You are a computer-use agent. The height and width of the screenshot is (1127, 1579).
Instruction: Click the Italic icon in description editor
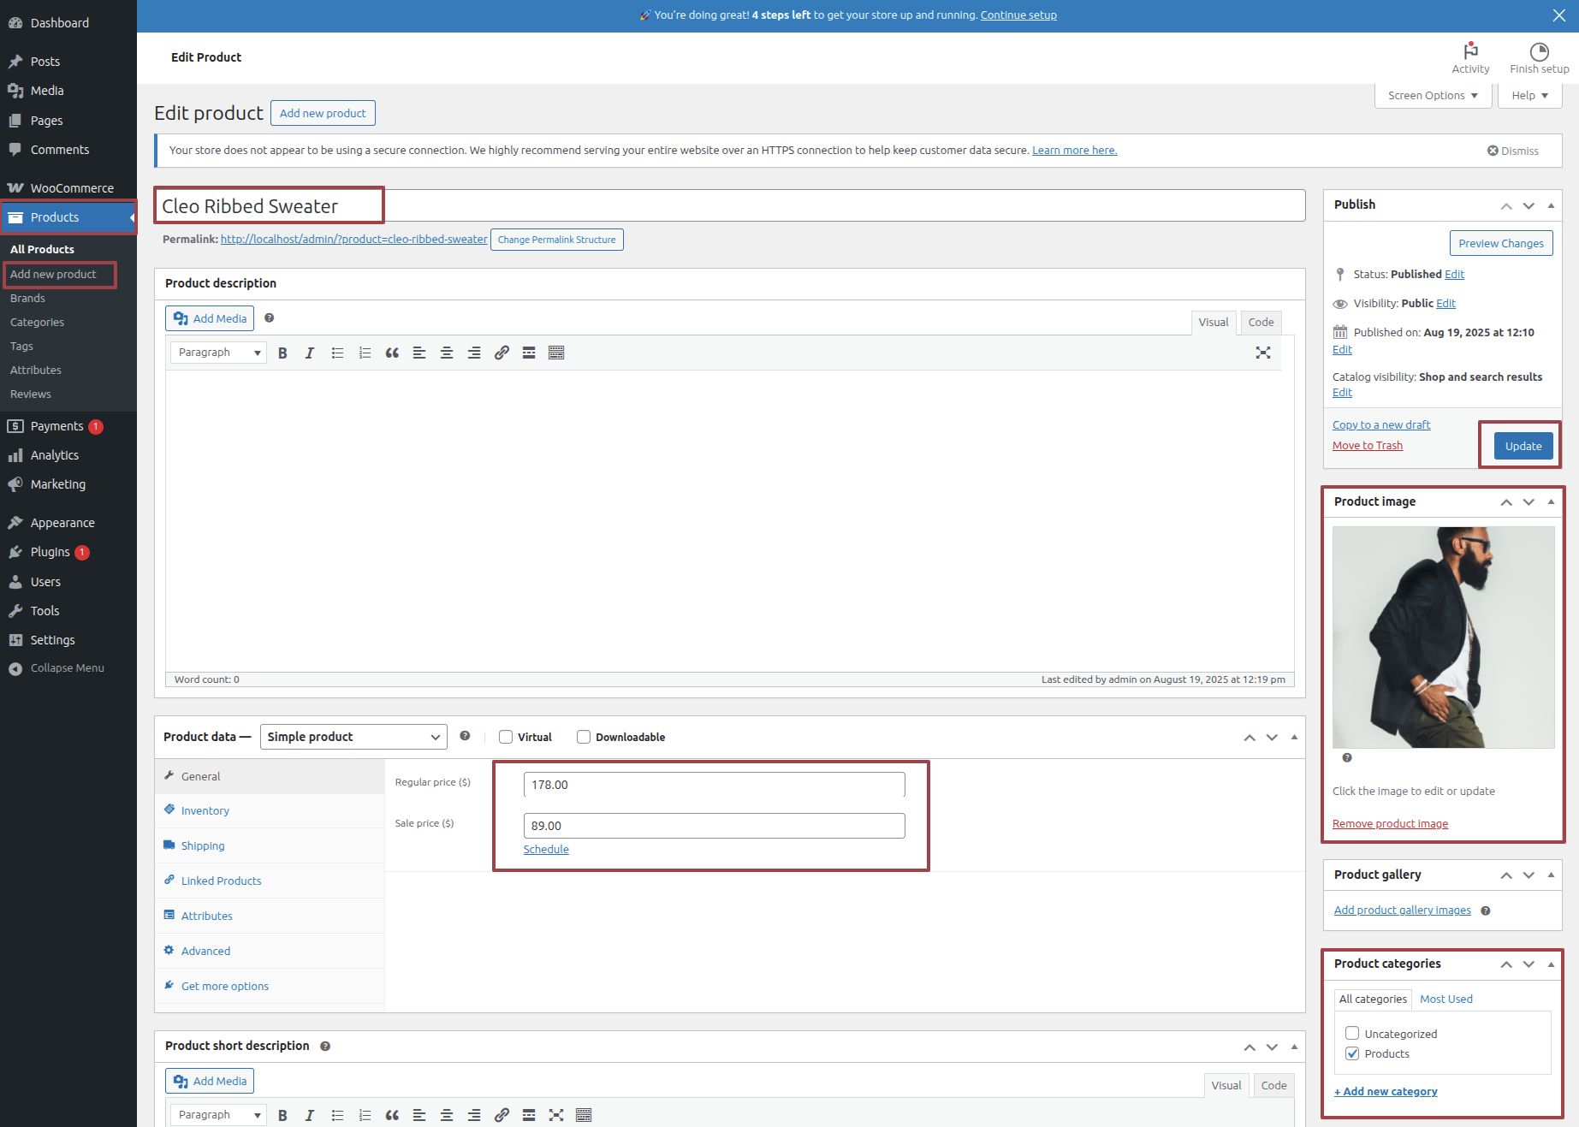310,353
